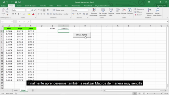Open the font color dropdown arrow
Image resolution: width=169 pixels, height=95 pixels.
pos(35,14)
